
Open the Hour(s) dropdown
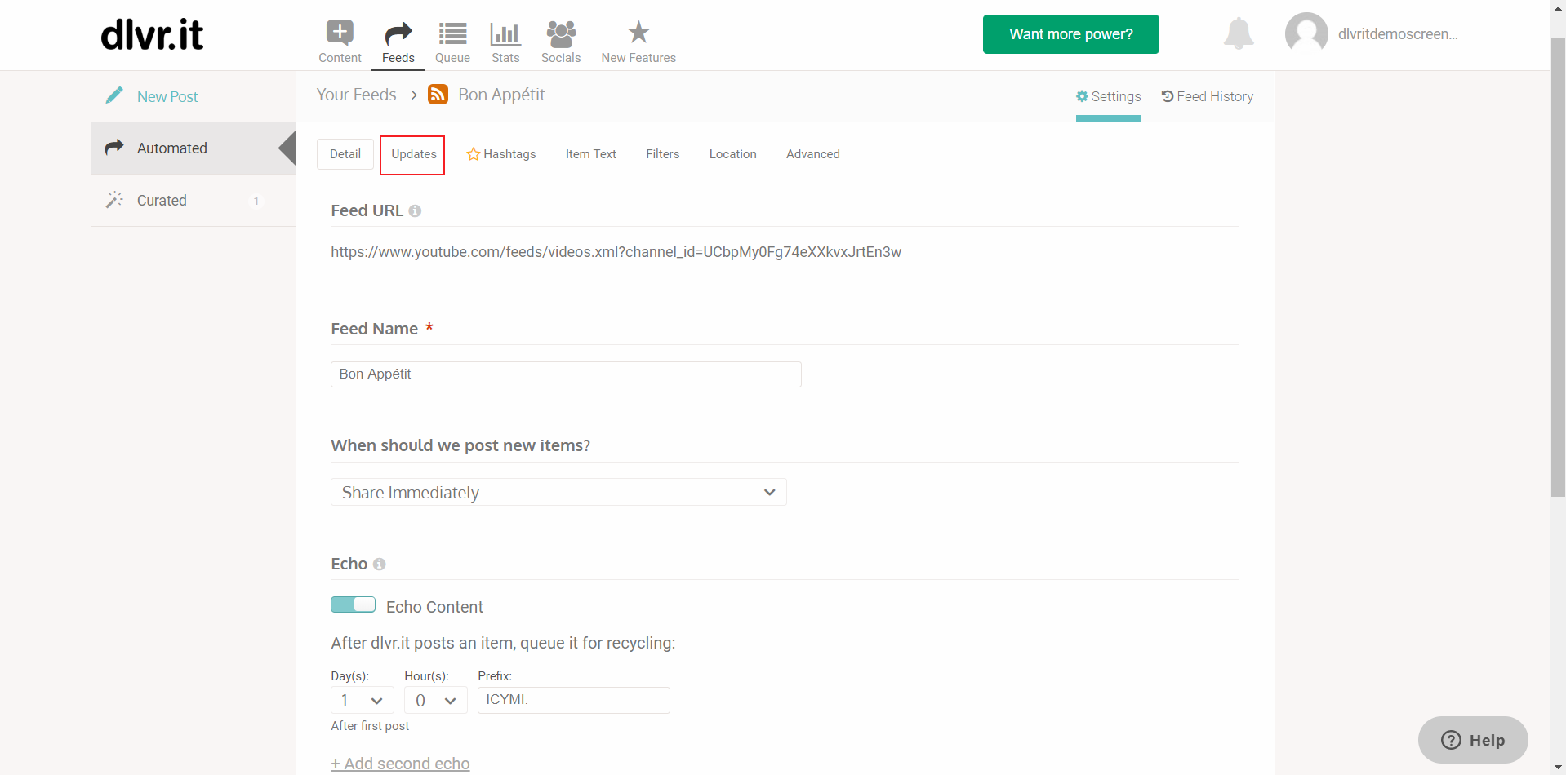coord(435,700)
